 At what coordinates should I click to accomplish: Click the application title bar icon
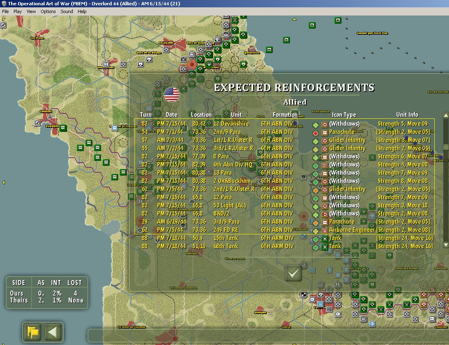pos(4,4)
